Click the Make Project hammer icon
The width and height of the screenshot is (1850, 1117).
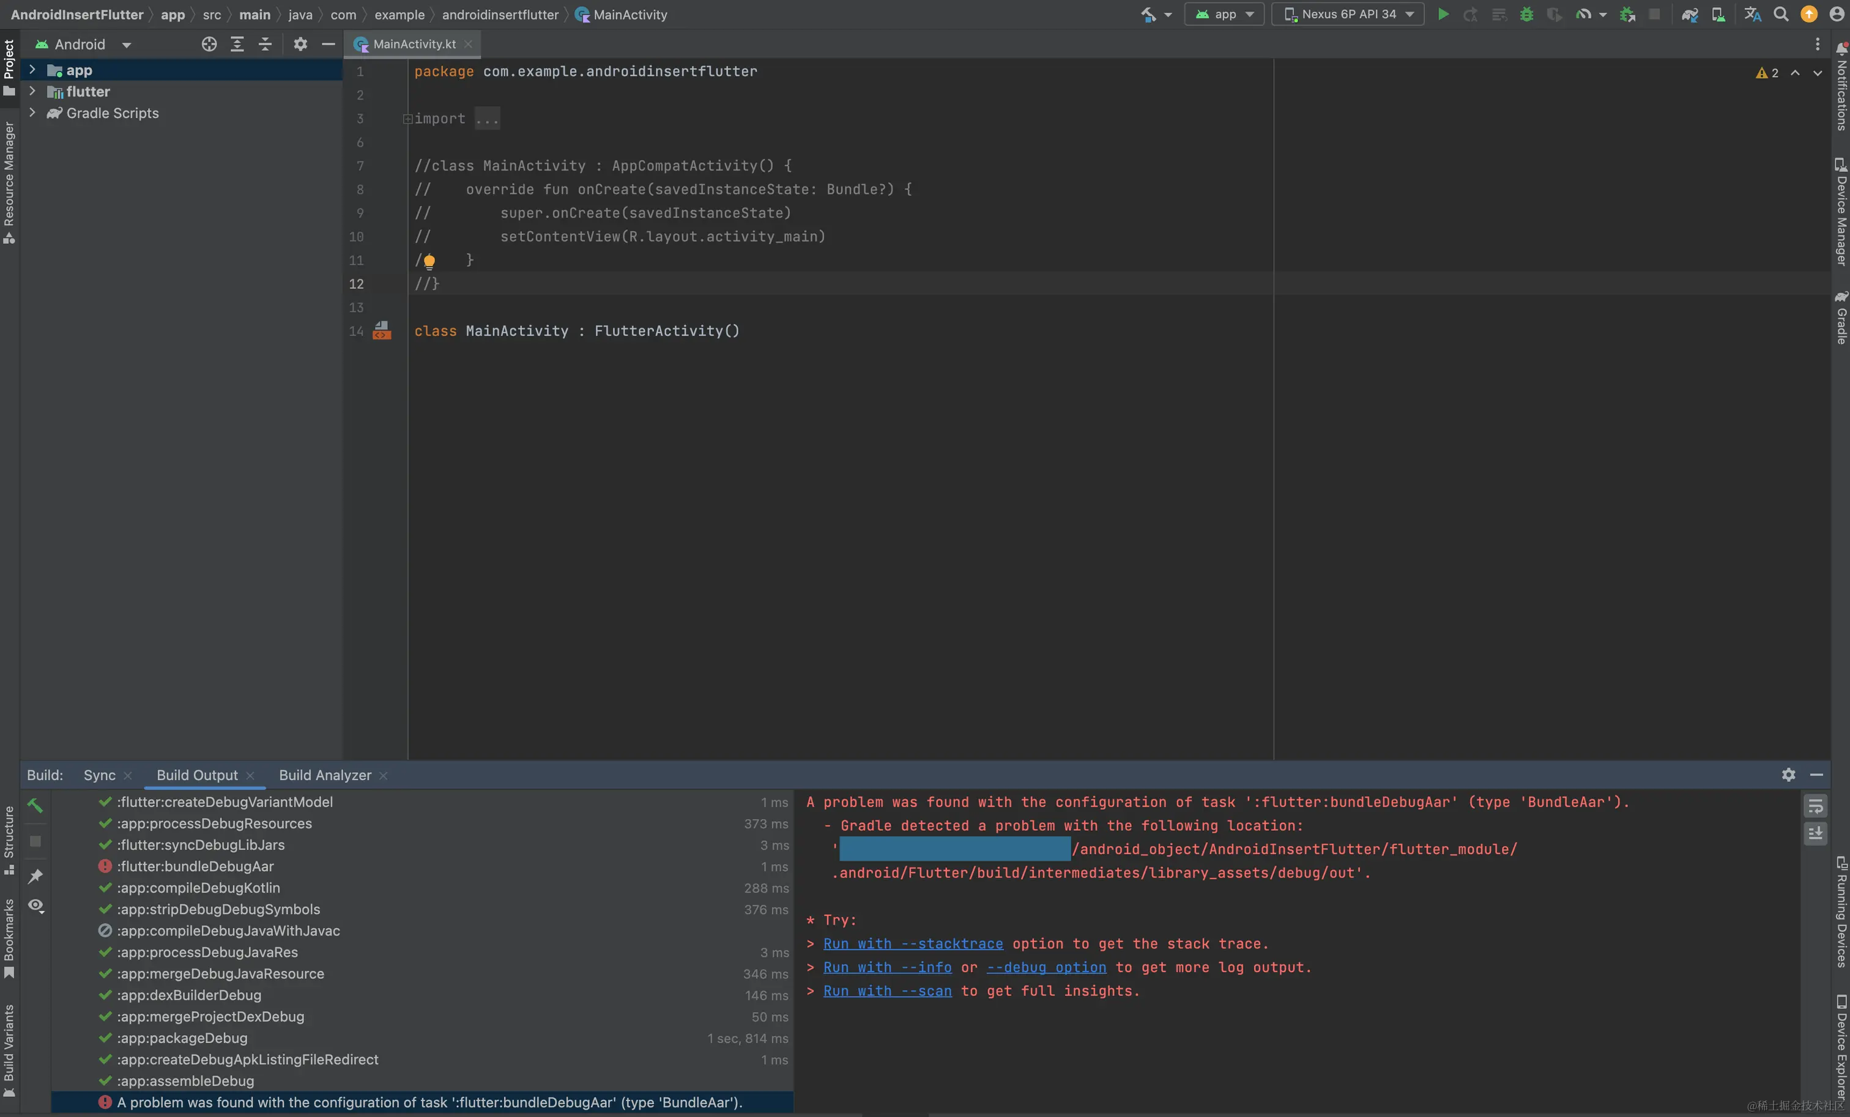coord(1148,14)
